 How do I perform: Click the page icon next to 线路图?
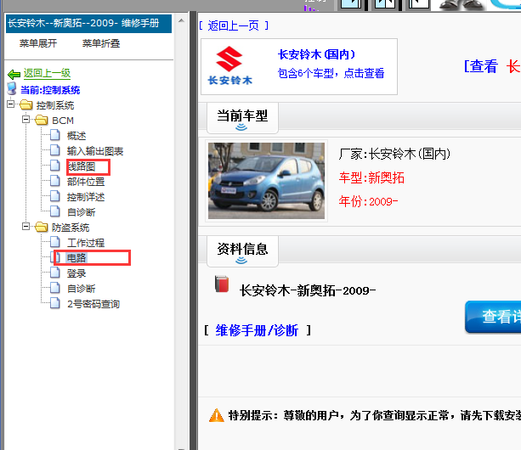pos(55,166)
